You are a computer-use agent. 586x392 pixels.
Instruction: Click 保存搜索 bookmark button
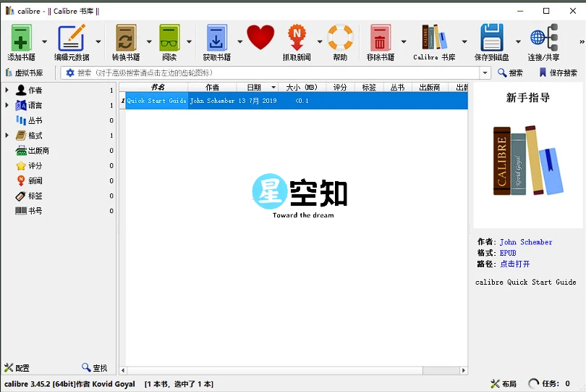tap(559, 72)
